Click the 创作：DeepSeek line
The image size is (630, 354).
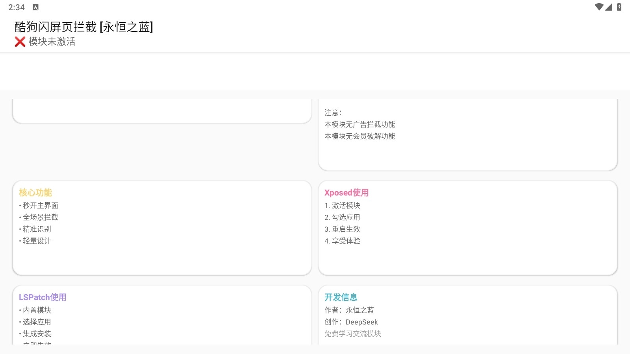pyautogui.click(x=351, y=322)
